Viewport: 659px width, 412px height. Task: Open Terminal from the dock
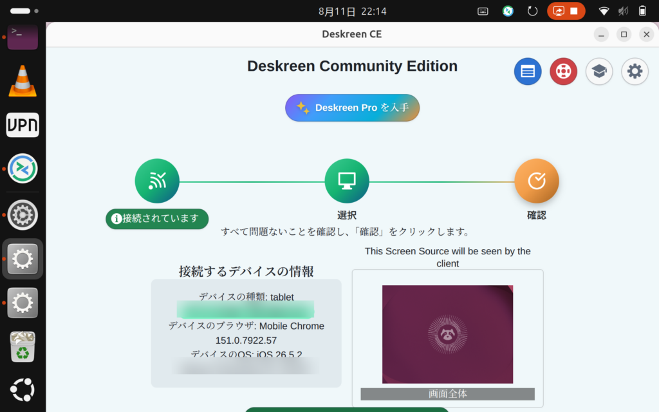[23, 37]
